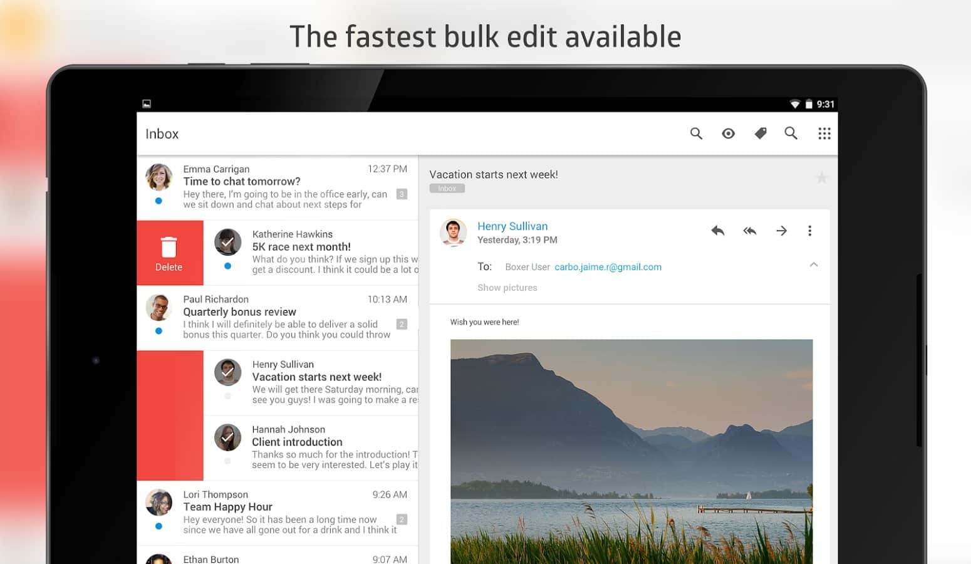This screenshot has height=564, width=971.
Task: Open the apps grid menu icon
Action: coord(824,133)
